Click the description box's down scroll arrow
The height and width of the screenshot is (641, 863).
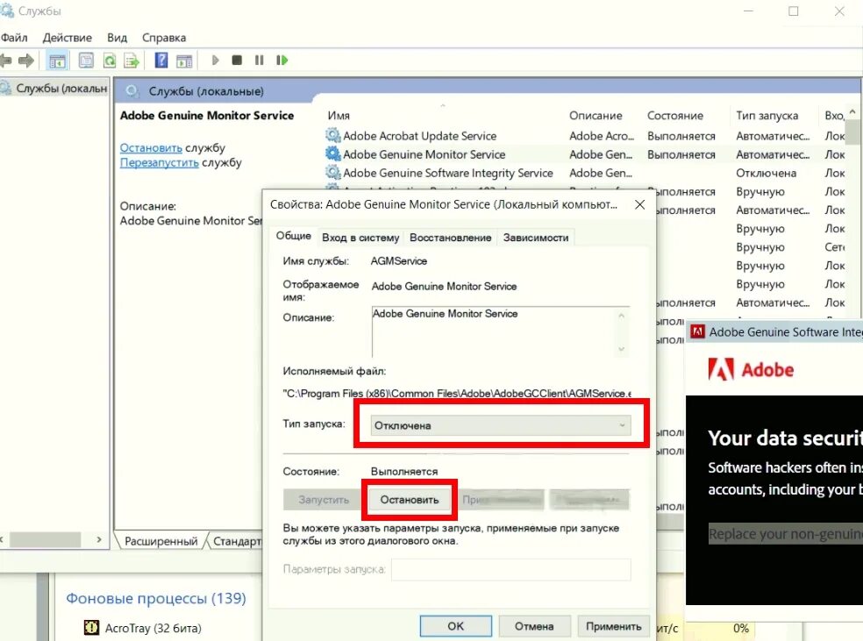point(622,349)
